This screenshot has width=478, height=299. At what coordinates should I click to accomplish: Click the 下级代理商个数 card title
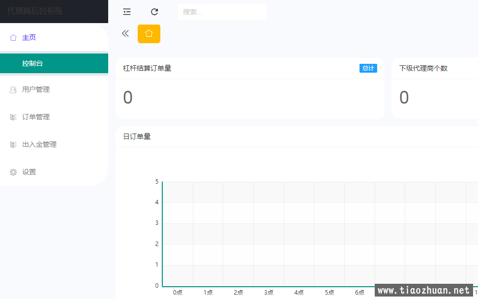coord(423,68)
